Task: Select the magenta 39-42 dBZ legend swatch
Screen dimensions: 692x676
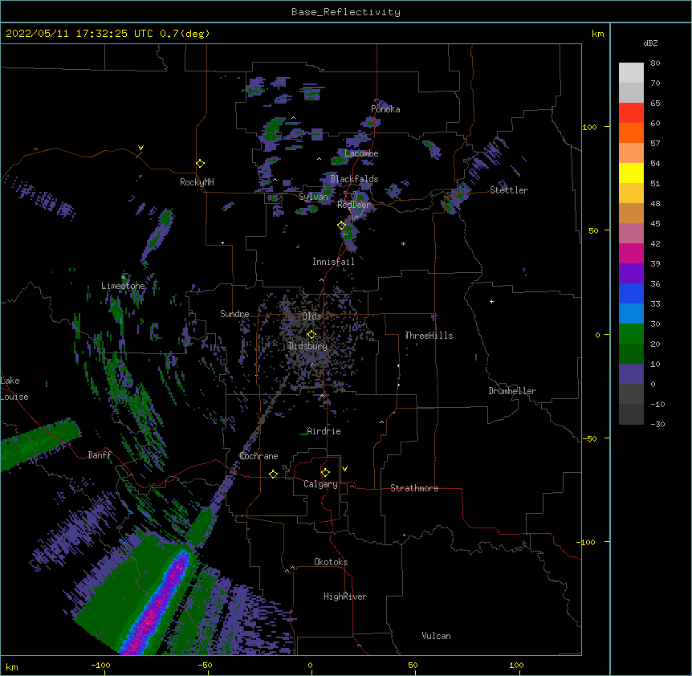Action: click(x=631, y=253)
